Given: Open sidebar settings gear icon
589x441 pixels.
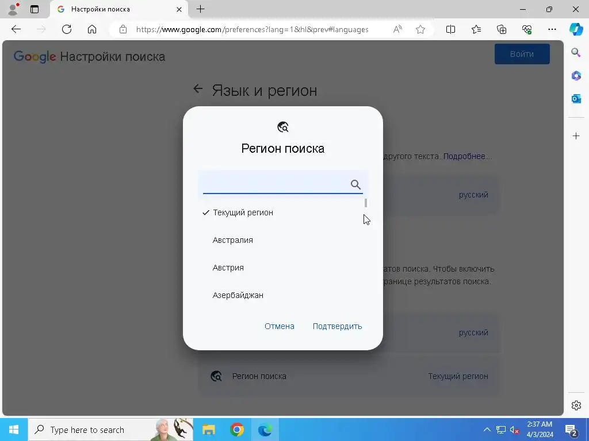Looking at the screenshot, I should (576, 405).
